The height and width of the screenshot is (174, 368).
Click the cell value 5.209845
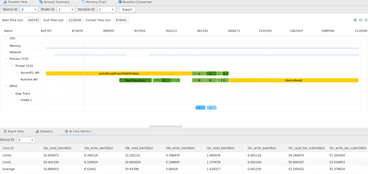pos(173,162)
